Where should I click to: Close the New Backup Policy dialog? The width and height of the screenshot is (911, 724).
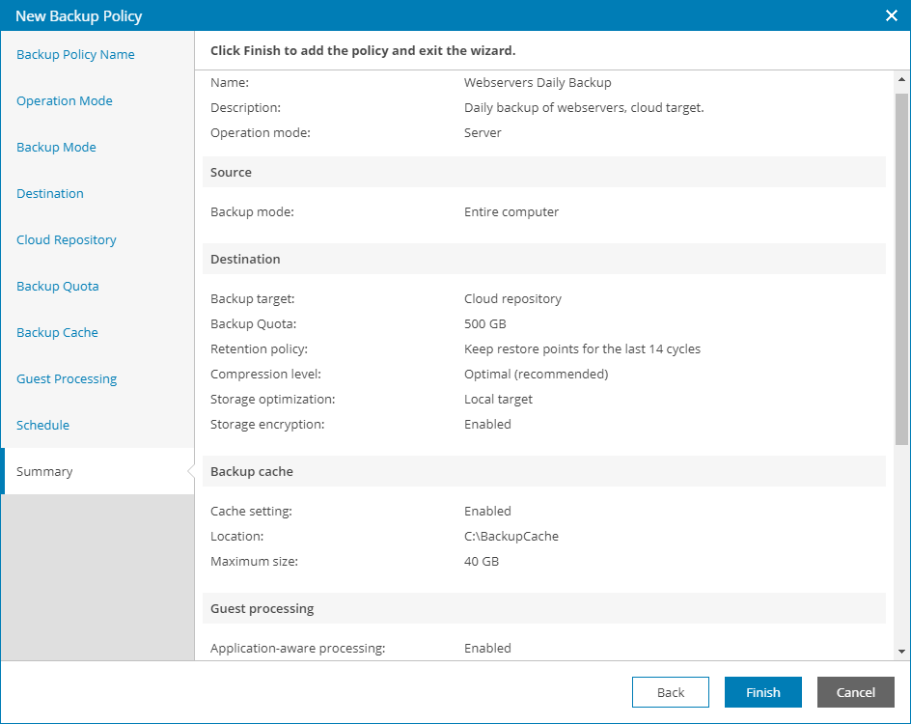coord(891,14)
